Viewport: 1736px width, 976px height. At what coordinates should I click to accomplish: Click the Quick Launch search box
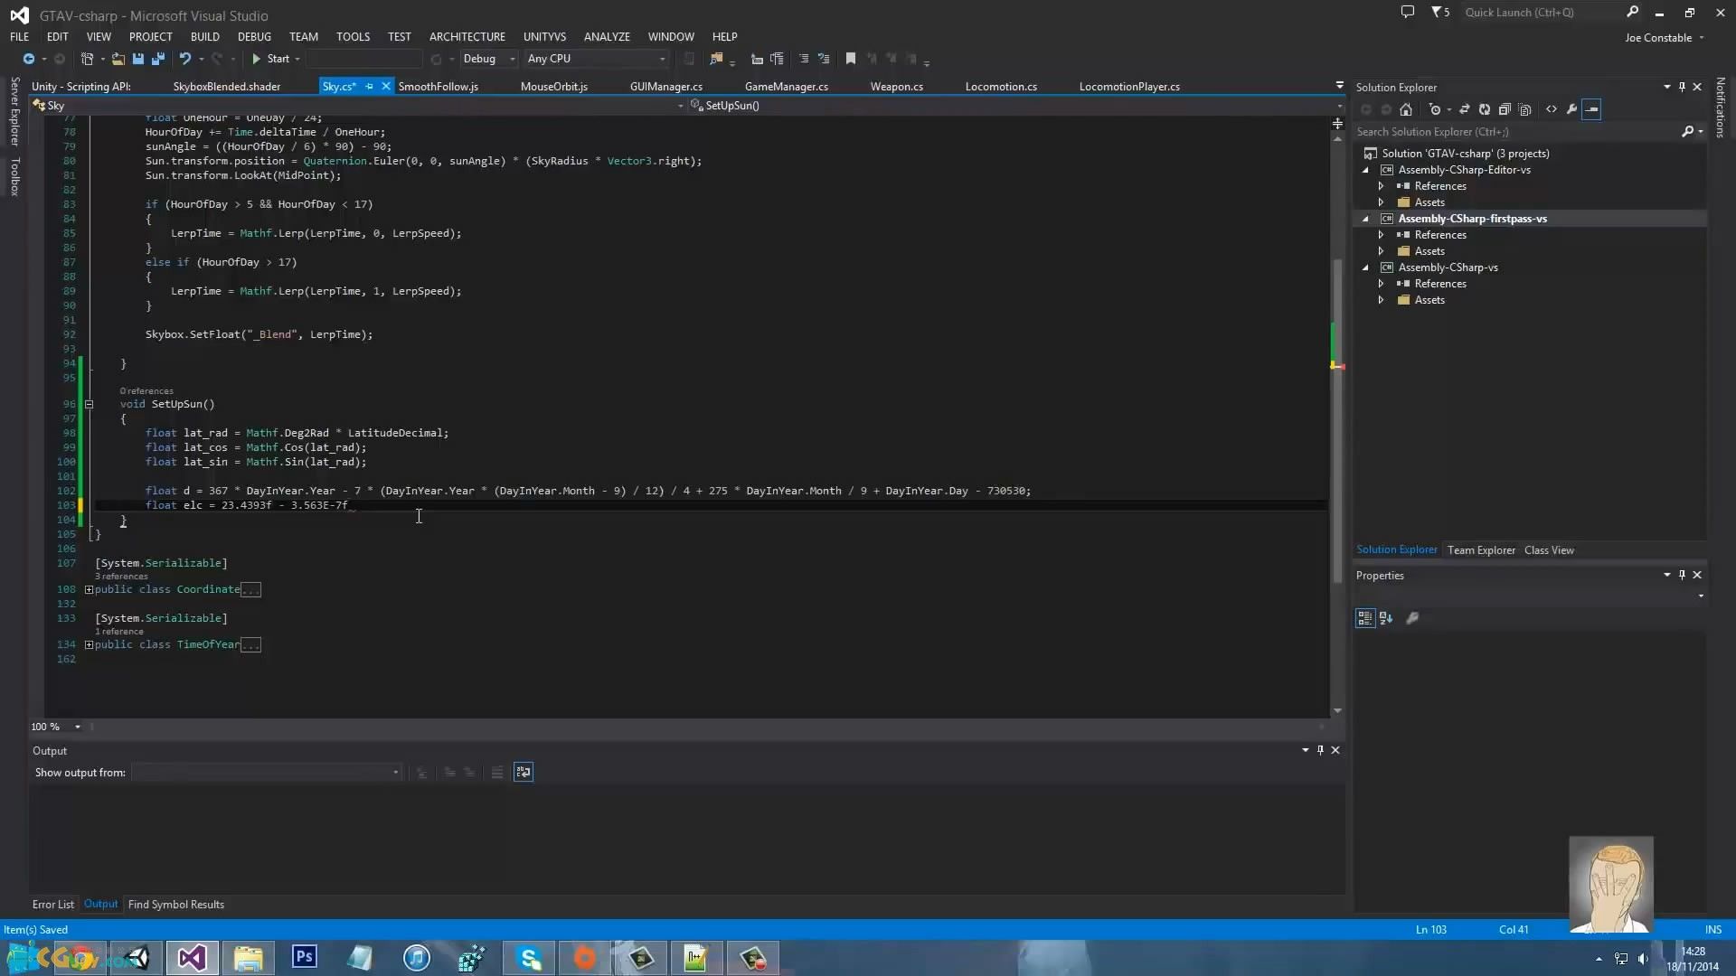coord(1542,13)
